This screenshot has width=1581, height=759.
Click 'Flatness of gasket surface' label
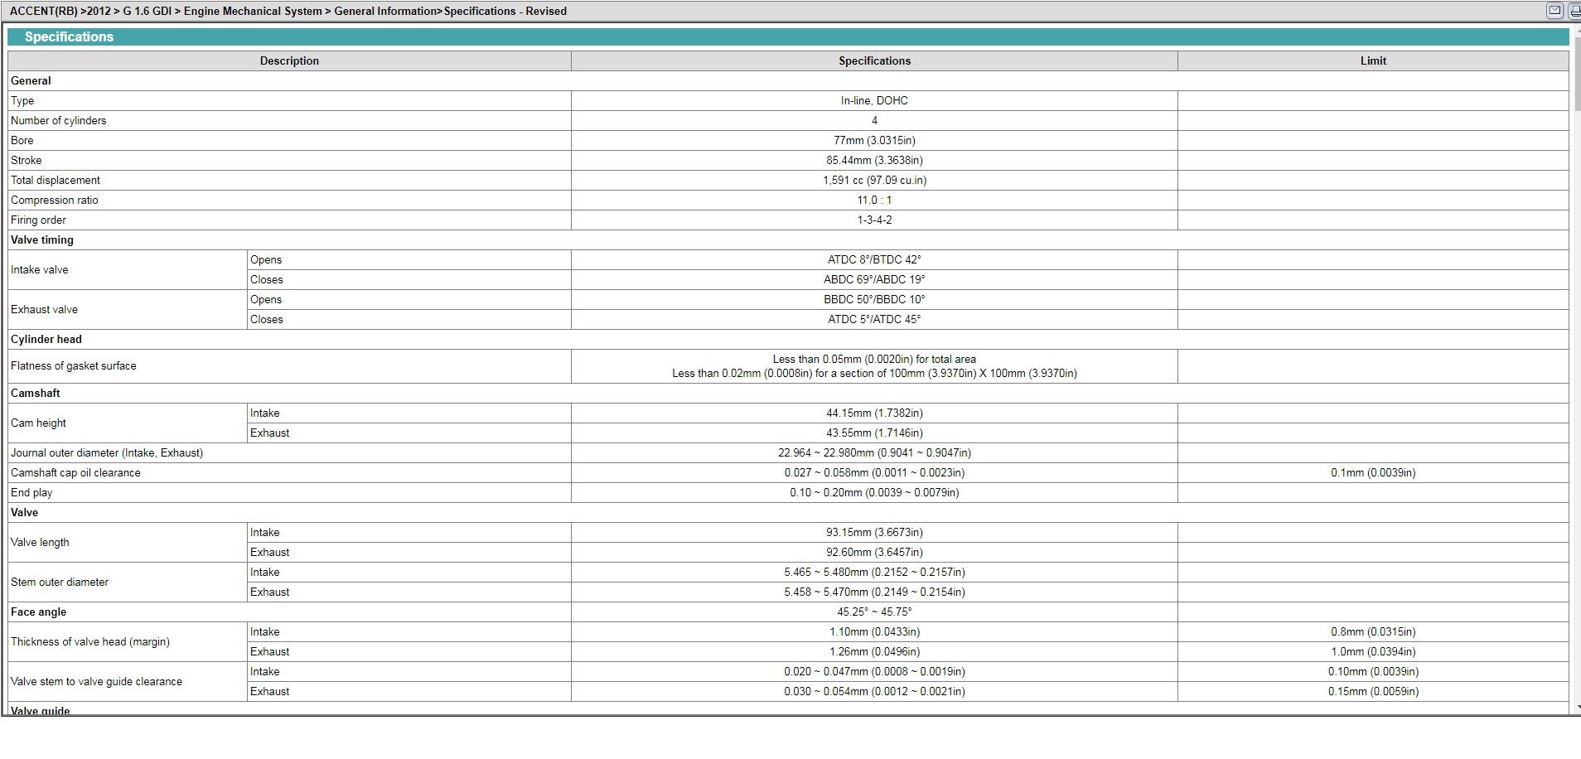click(74, 365)
